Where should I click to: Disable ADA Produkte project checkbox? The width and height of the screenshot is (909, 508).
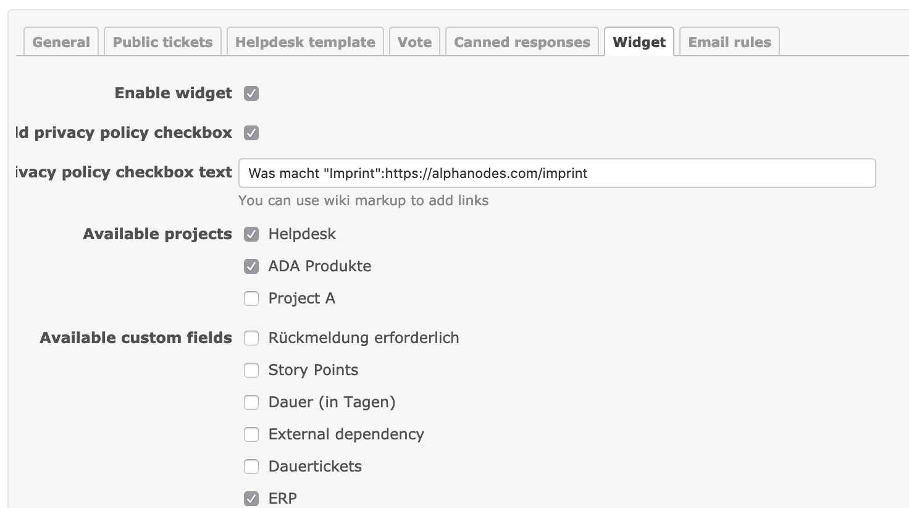[x=251, y=266]
